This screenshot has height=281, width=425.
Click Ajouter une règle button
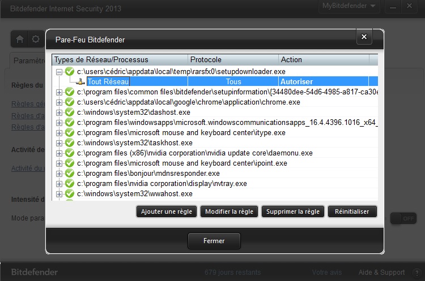167,211
